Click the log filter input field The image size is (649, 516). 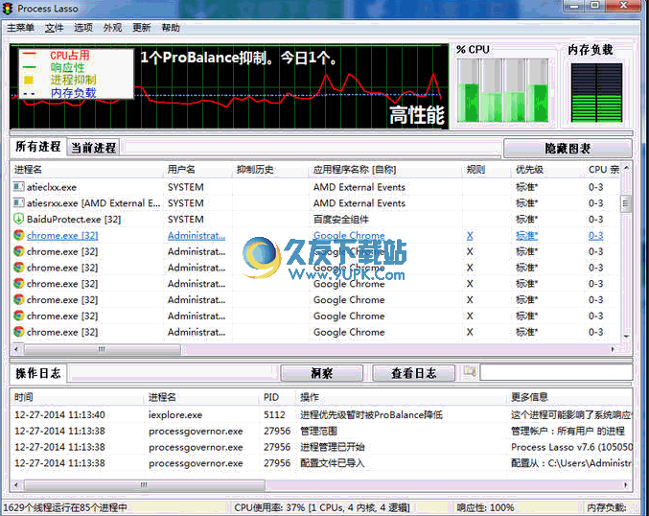pyautogui.click(x=556, y=372)
